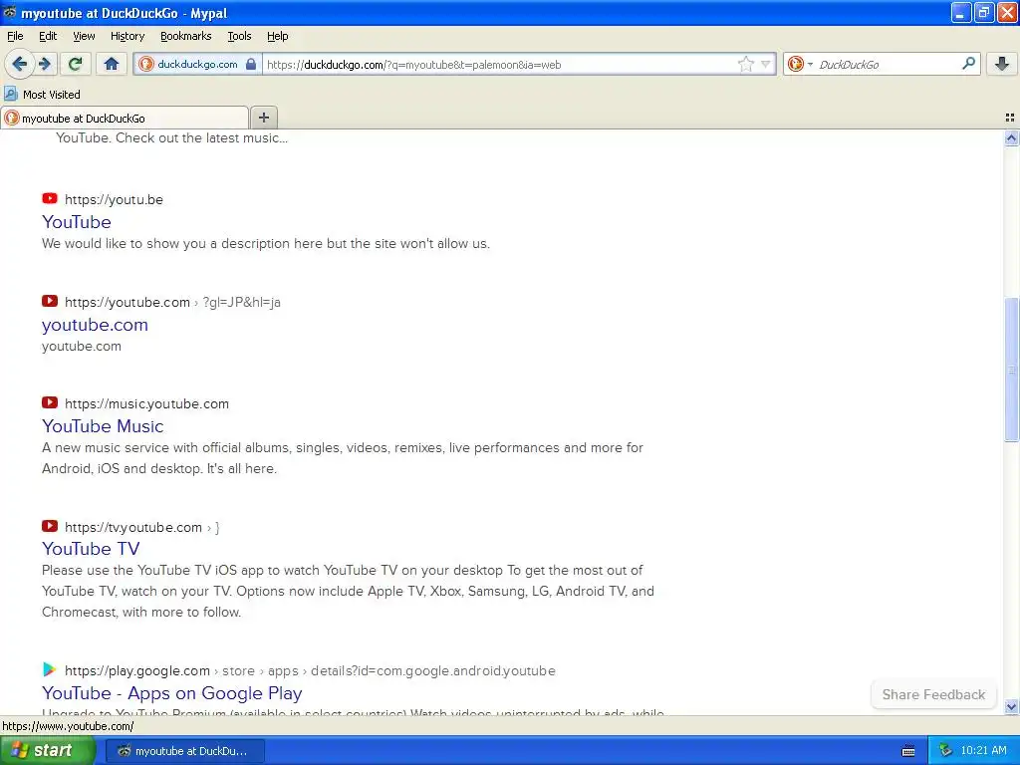
Task: Click the https://youtu.be URL text
Action: coord(114,199)
